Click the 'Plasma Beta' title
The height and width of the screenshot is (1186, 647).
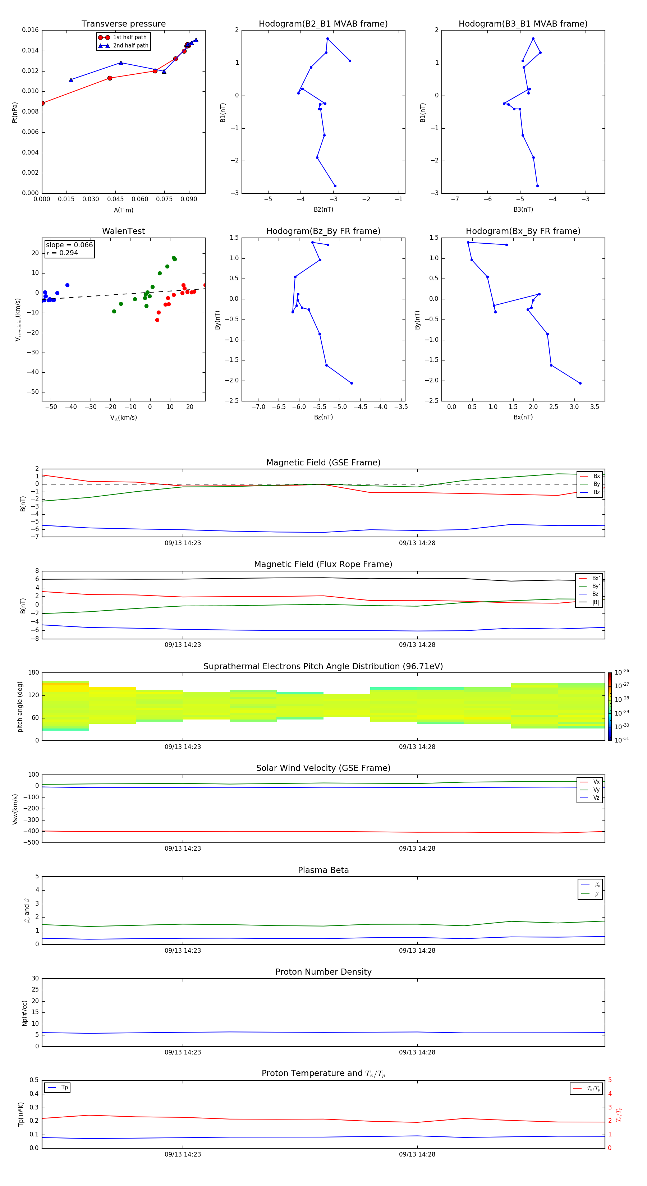click(x=323, y=870)
